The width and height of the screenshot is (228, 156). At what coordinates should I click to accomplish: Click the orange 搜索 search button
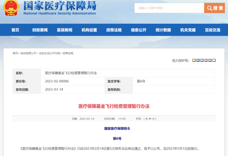[214, 8]
